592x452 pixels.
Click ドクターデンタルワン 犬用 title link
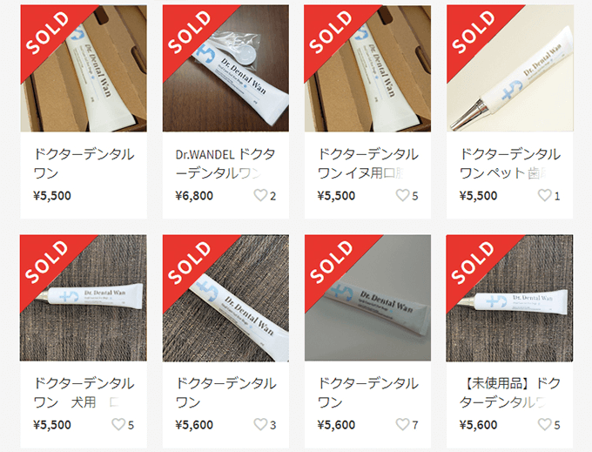pyautogui.click(x=84, y=393)
